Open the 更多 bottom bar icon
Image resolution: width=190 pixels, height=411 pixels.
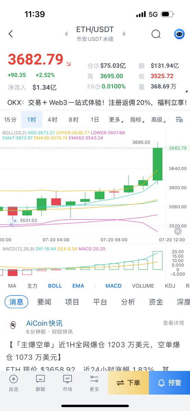[x=94, y=379]
